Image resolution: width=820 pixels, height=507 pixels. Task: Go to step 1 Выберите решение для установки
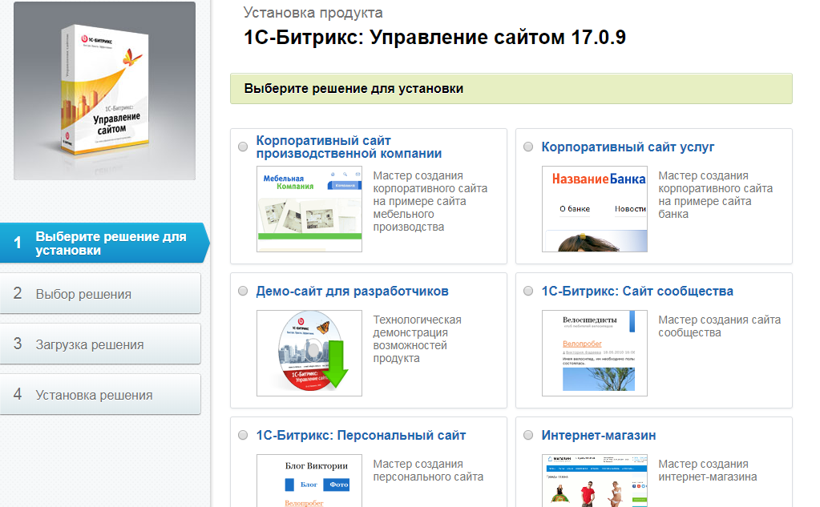pos(104,243)
